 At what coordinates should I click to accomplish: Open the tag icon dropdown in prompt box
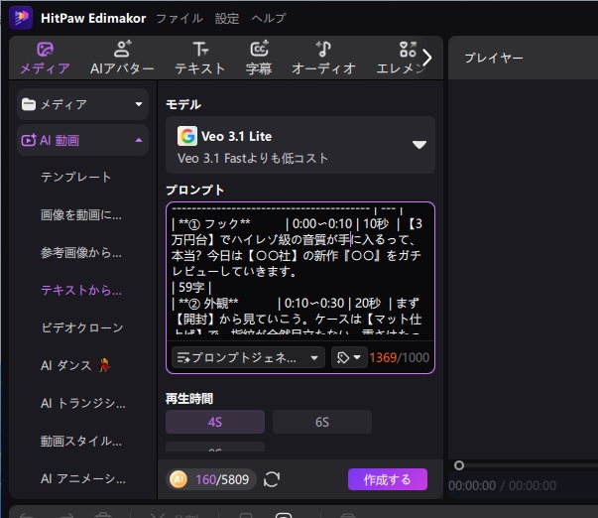point(349,357)
